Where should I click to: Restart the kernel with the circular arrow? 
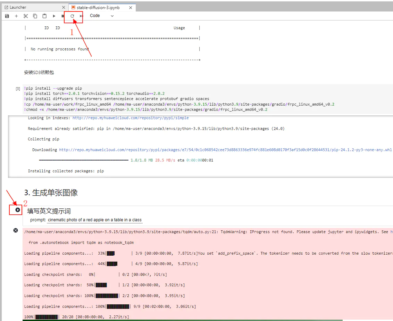[72, 16]
